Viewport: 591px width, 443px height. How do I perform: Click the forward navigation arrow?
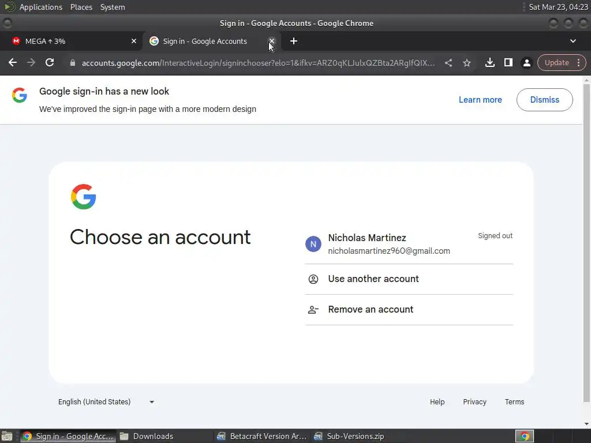pos(31,62)
